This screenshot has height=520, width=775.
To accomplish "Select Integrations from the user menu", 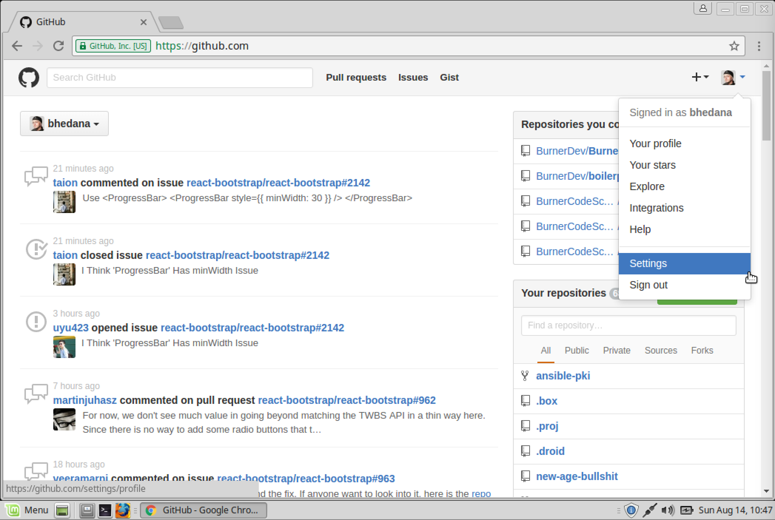I will click(684, 208).
